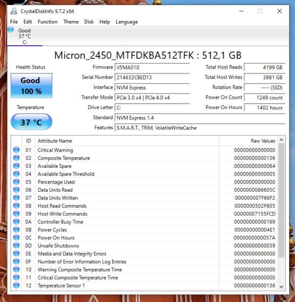Click status orb for Power Cycles row

[x=16, y=230]
